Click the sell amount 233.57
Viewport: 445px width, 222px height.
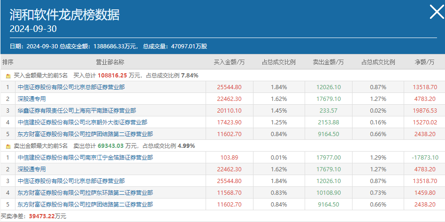point(329,110)
